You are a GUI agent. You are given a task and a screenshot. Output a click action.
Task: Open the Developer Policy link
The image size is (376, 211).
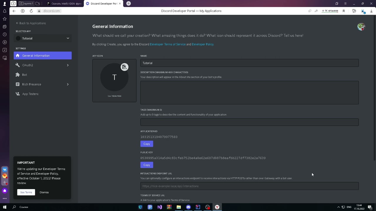click(203, 44)
